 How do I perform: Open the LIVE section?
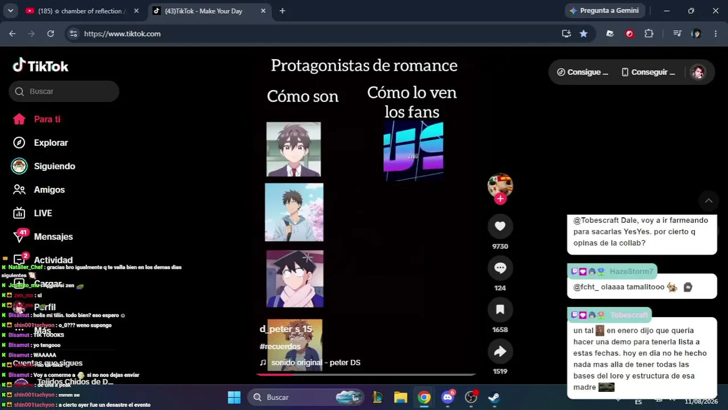[32, 213]
